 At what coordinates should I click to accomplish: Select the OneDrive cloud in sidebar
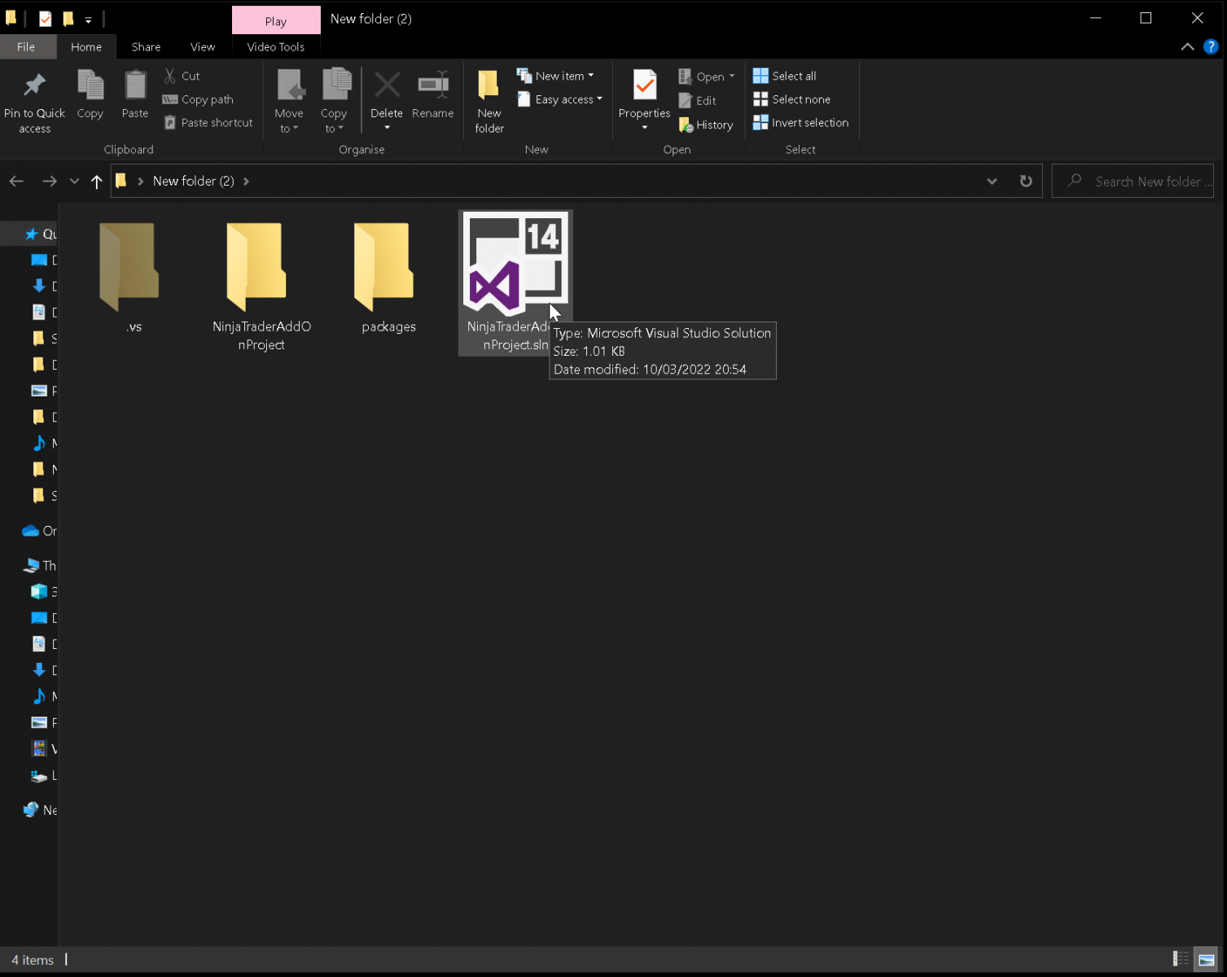coord(31,531)
